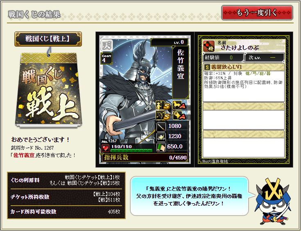Click the green scroll intelligence icon

coord(161,148)
